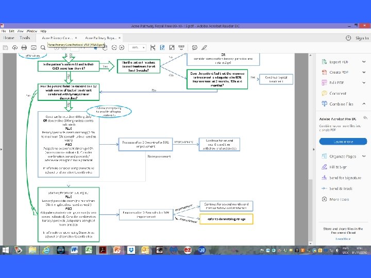371x278 pixels.
Task: Open the Comment tool in sidebar
Action: point(338,93)
